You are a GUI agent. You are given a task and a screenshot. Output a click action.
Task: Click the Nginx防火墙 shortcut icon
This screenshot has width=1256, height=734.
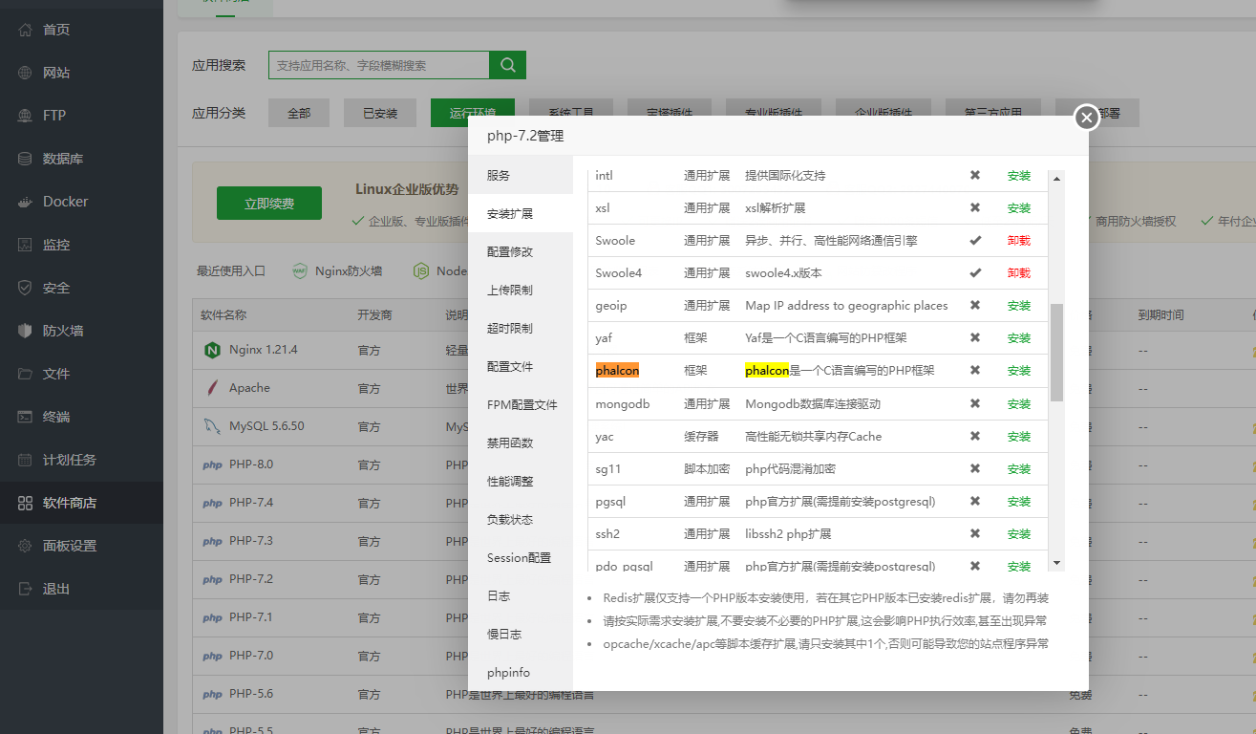pyautogui.click(x=300, y=270)
